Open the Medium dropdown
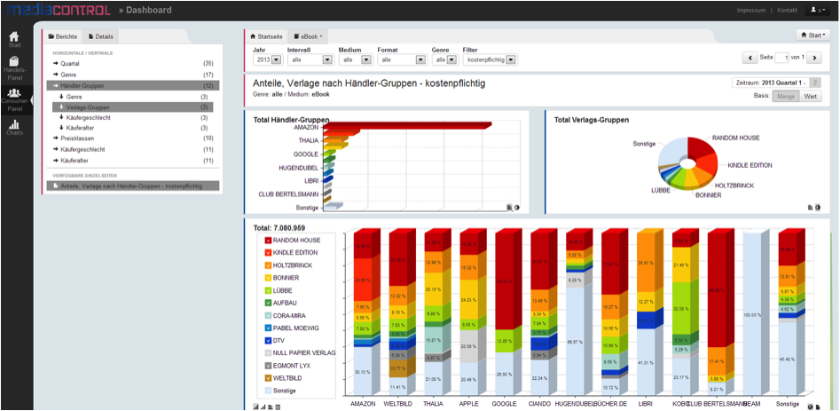The height and width of the screenshot is (411, 840). [x=355, y=60]
